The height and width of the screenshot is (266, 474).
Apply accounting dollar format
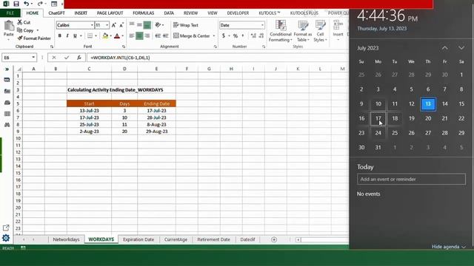[x=224, y=36]
